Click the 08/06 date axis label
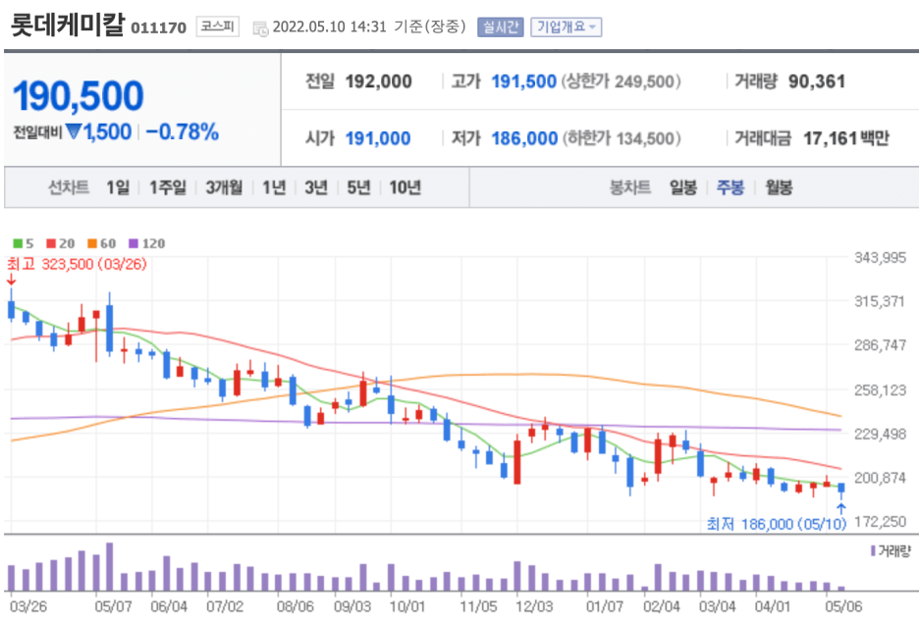This screenshot has width=919, height=621. [295, 606]
